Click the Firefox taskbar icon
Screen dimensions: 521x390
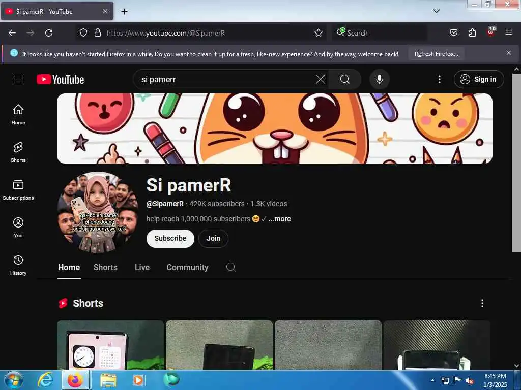coord(75,380)
